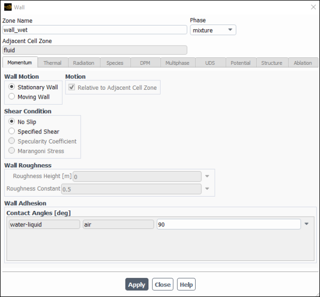Open the Phase mixture dropdown
The image size is (320, 297).
(x=213, y=30)
